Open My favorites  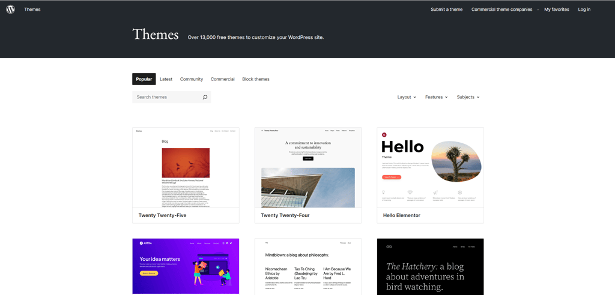coord(557,10)
